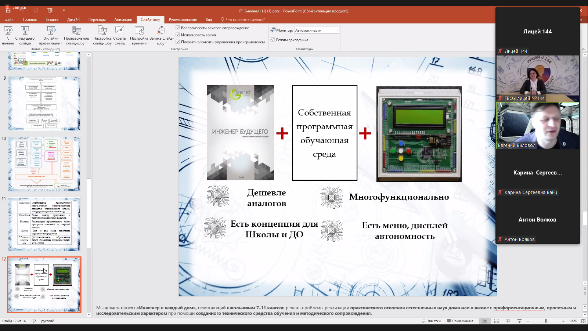Click the Notes button in status bar
The height and width of the screenshot is (331, 588).
(x=431, y=321)
